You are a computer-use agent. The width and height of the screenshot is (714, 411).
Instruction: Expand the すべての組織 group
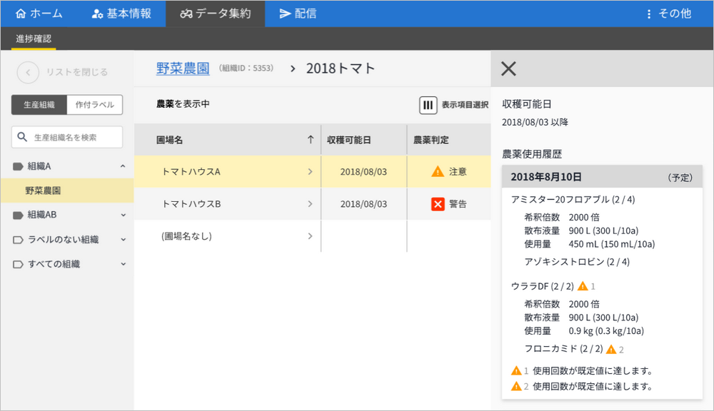pyautogui.click(x=123, y=264)
